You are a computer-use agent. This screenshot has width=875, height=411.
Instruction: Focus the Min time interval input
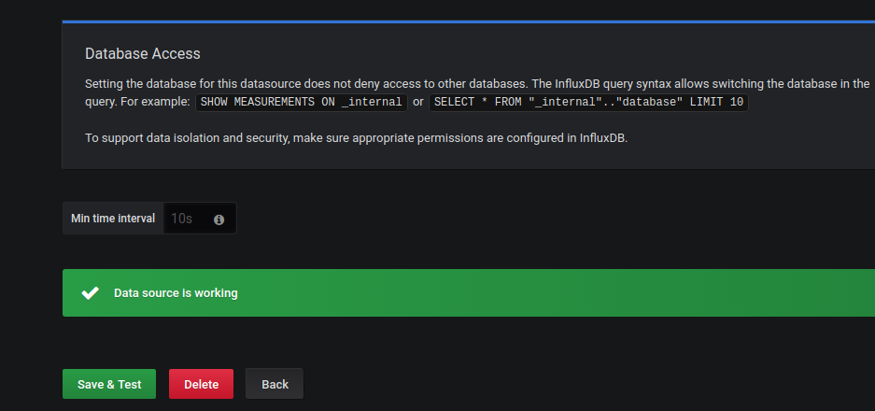pos(187,219)
